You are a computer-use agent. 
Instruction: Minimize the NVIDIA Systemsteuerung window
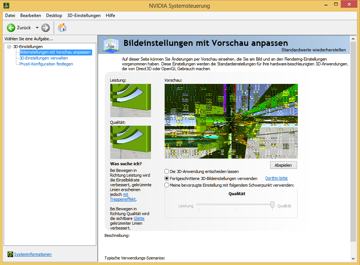(326, 4)
